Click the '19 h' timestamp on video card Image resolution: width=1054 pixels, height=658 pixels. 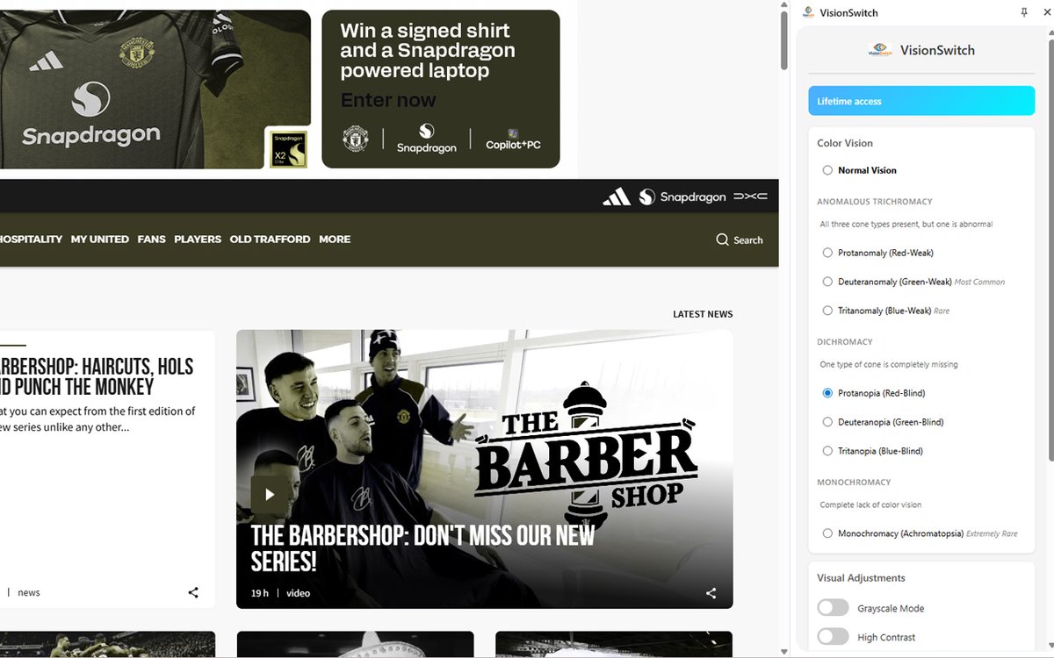click(x=260, y=593)
